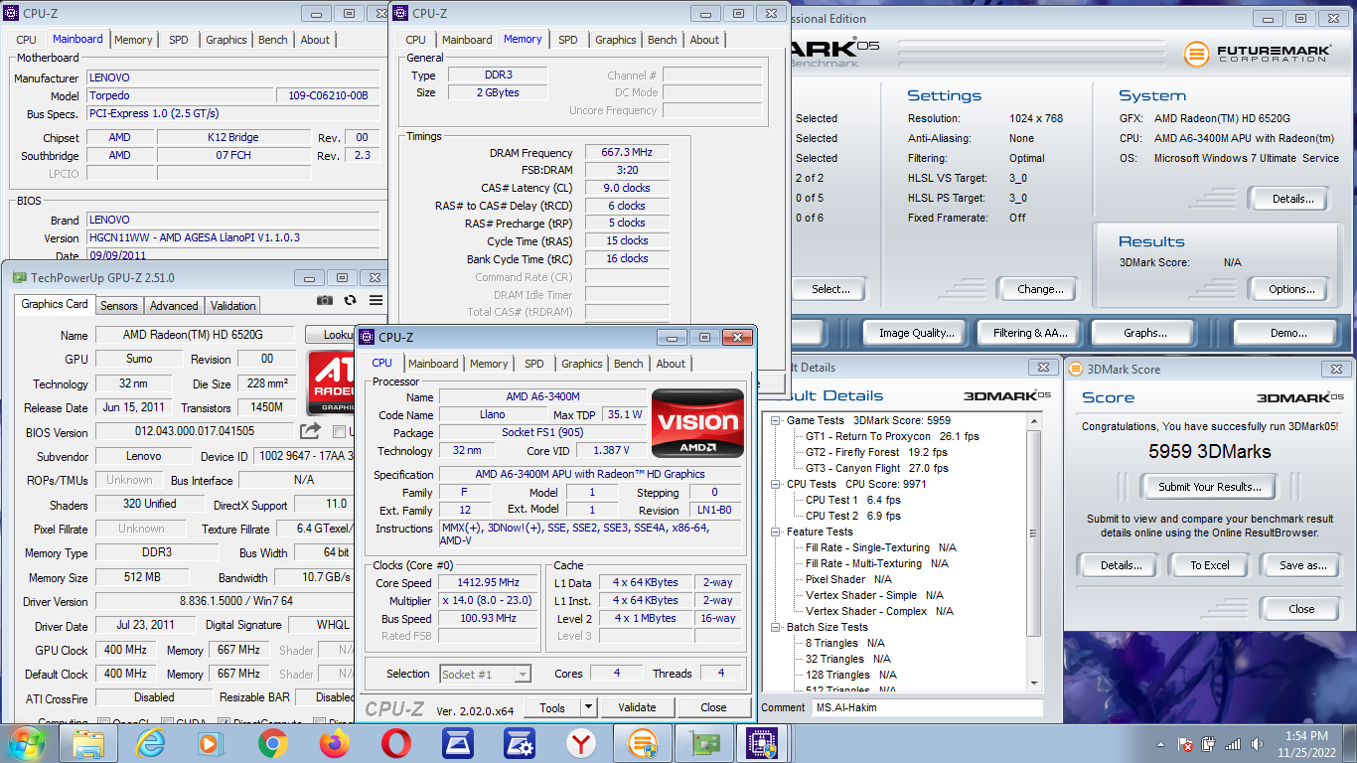Open the Windows Start menu orb

(27, 743)
